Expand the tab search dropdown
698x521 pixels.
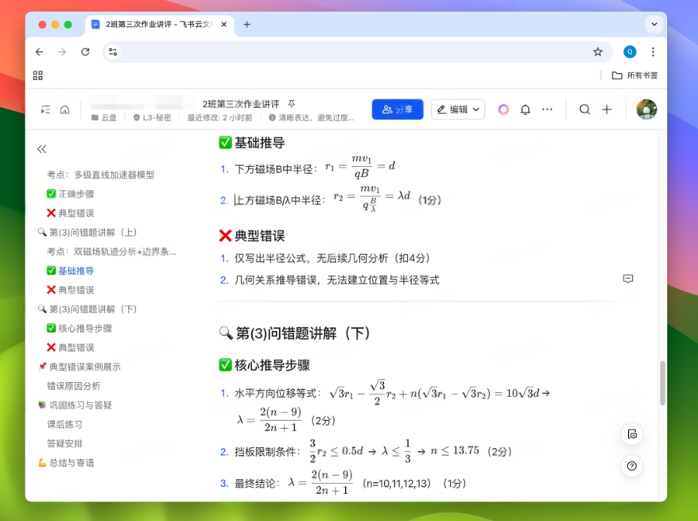[654, 25]
